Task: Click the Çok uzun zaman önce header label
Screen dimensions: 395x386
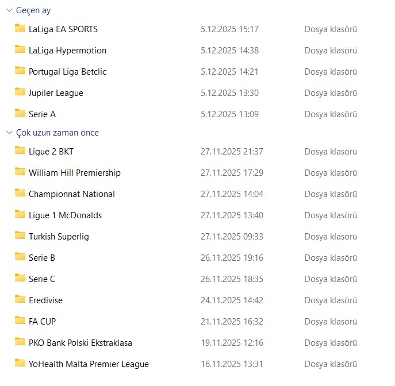Action: (57, 133)
